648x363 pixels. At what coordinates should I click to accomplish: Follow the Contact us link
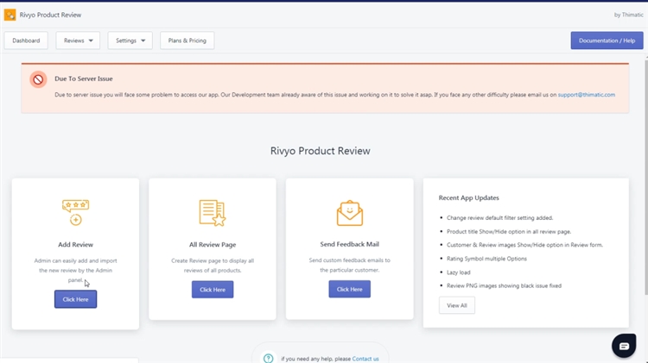(365, 359)
